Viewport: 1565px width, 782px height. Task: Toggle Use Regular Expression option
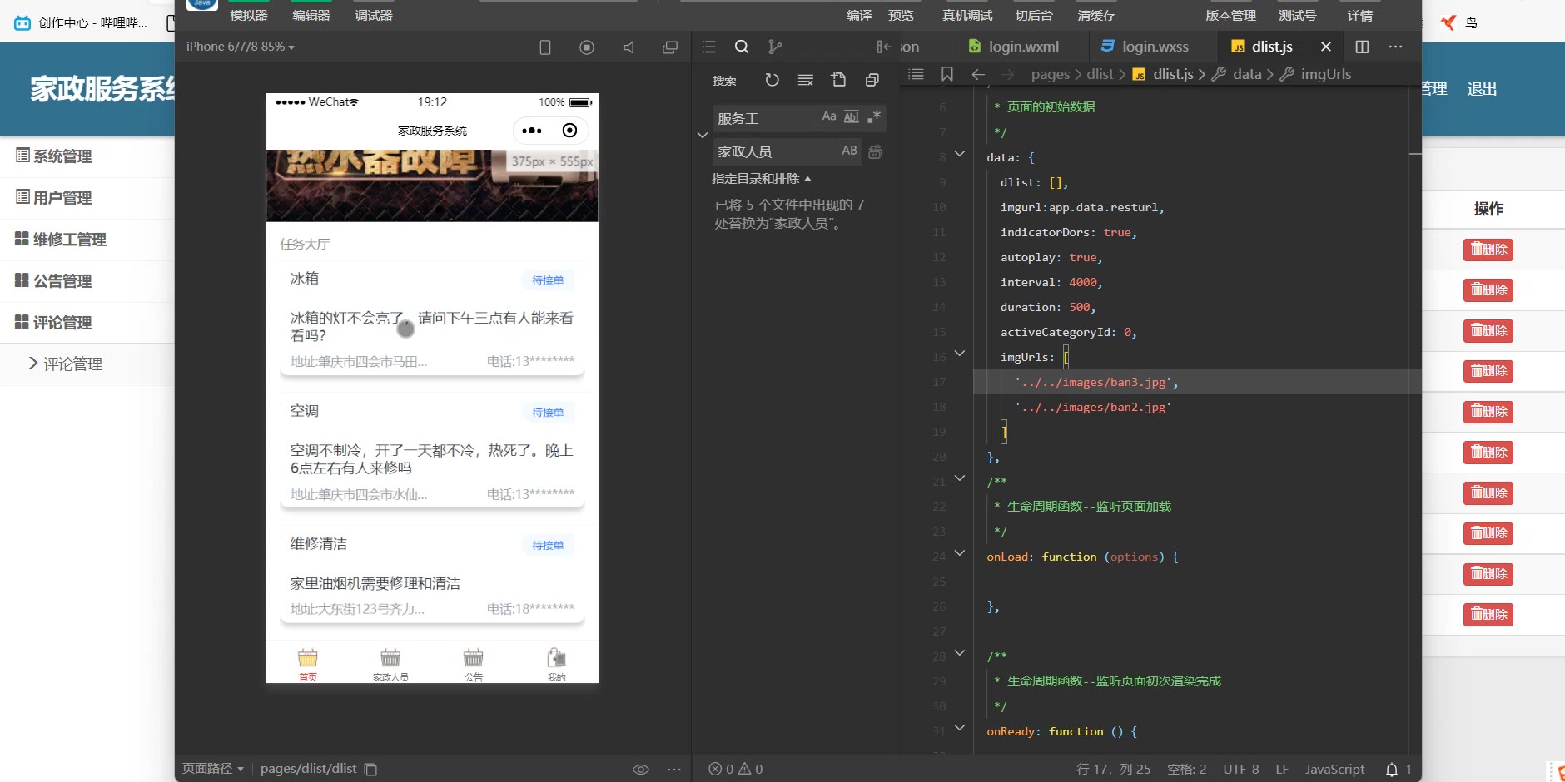873,116
